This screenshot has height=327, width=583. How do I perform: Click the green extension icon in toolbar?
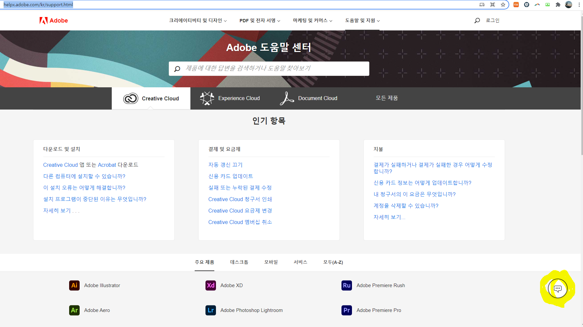pos(548,5)
